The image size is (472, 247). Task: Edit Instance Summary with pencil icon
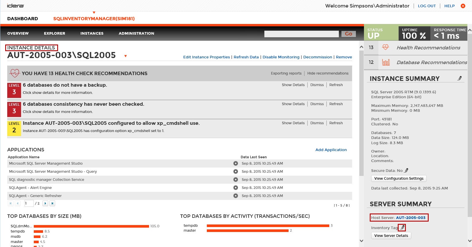(460, 78)
